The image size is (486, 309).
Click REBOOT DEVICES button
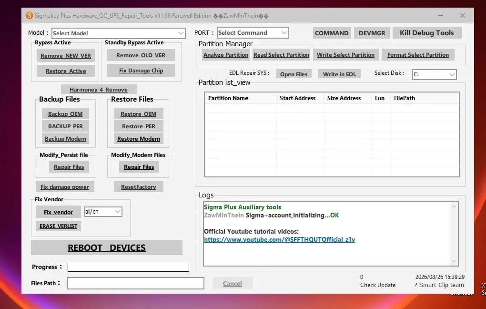pos(107,247)
